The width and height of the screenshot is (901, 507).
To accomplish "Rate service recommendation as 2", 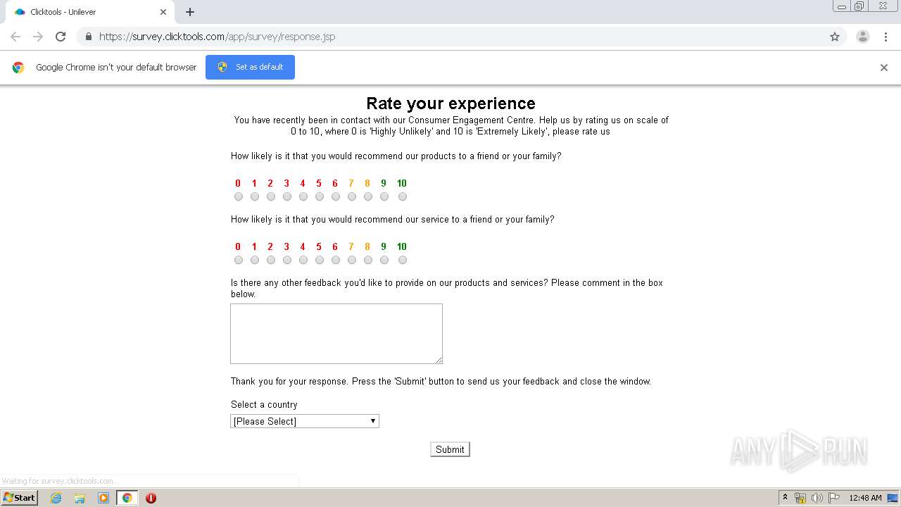I will (x=271, y=260).
